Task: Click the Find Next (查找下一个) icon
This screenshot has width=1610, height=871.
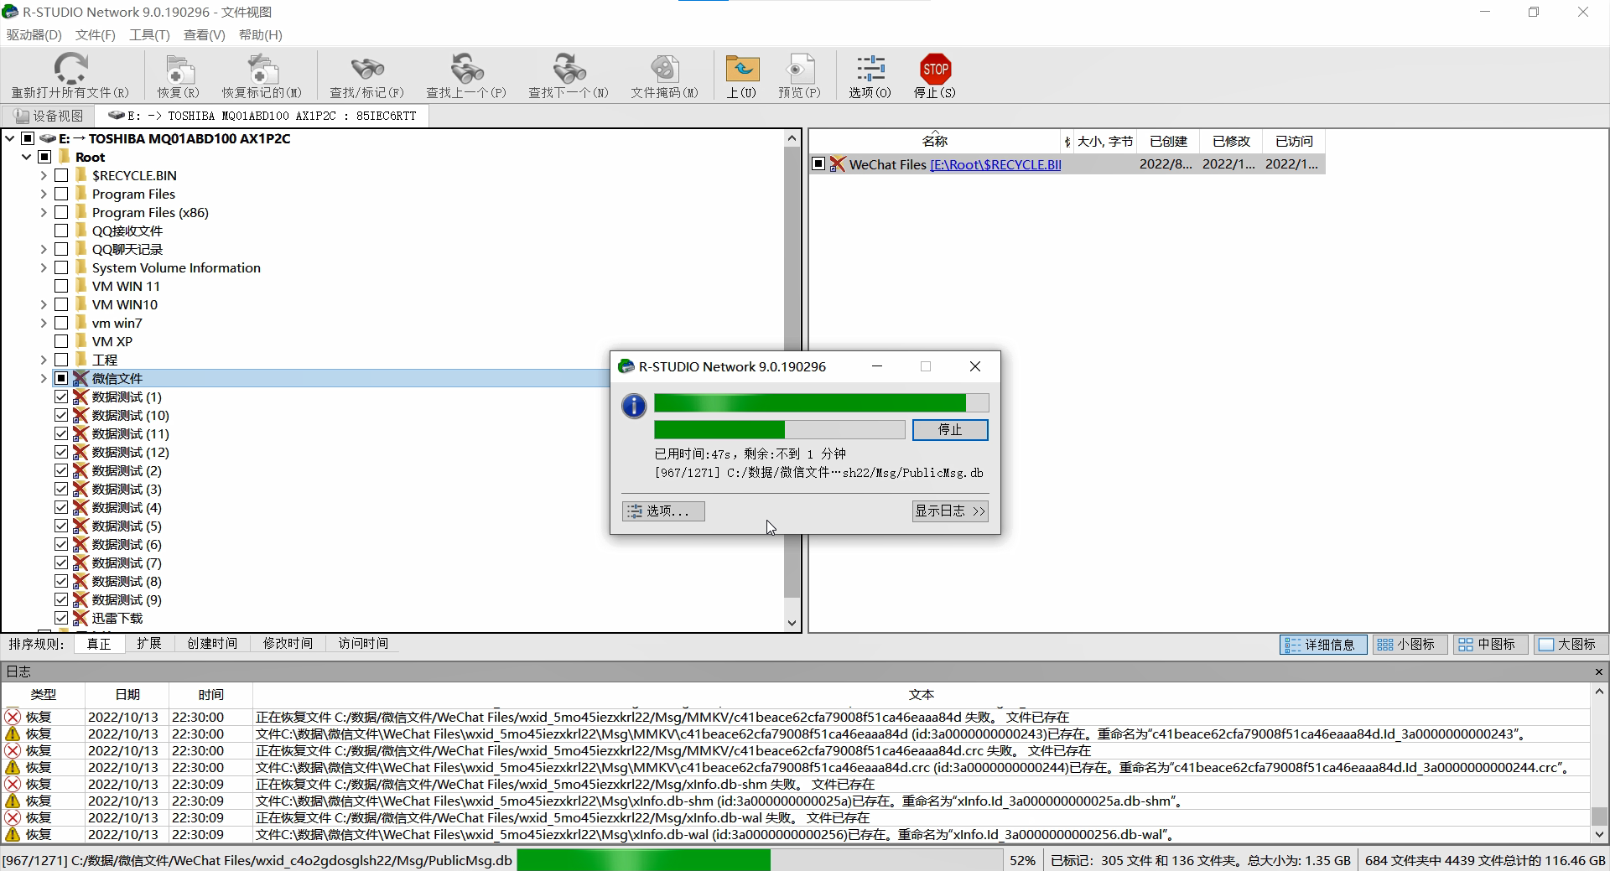Action: [x=569, y=69]
